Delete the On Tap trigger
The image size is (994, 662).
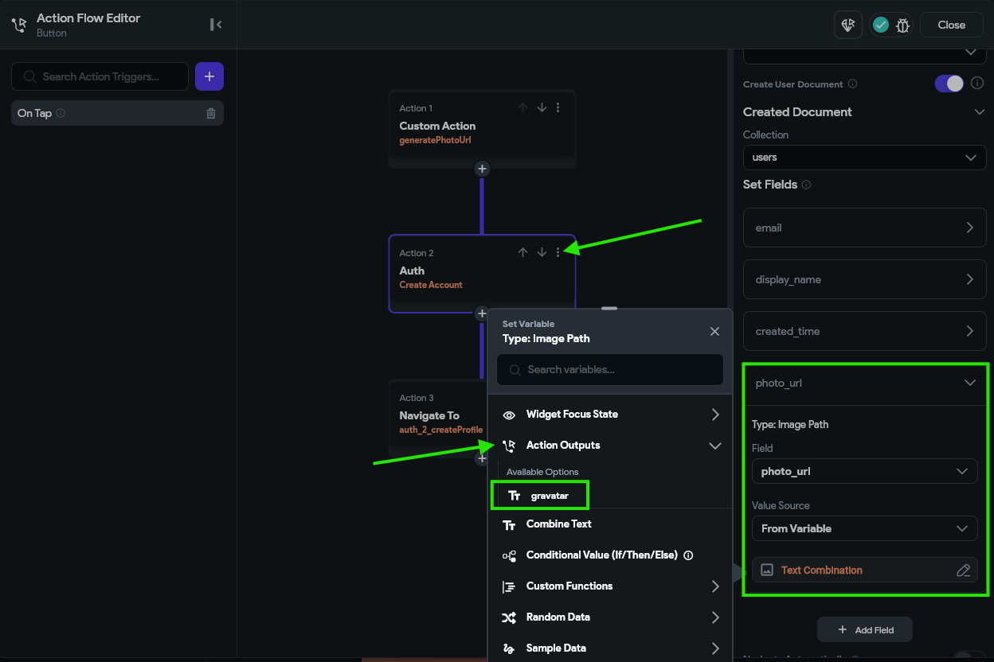pos(211,113)
